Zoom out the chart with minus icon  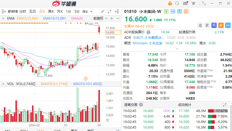[x=118, y=18]
